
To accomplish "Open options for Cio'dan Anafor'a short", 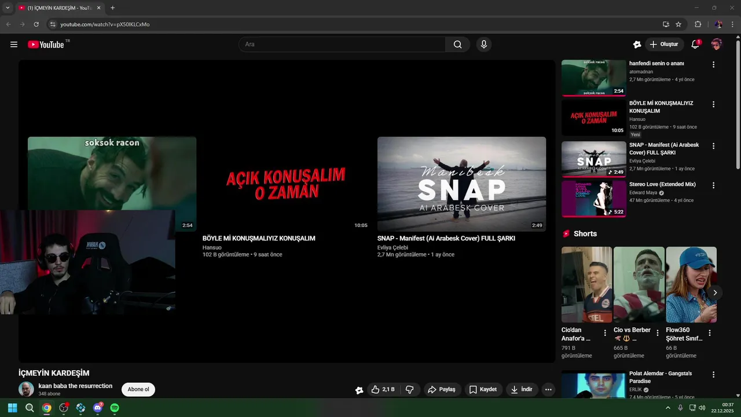I will point(605,333).
